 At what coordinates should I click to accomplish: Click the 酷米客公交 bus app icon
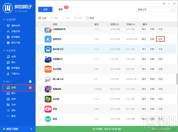click(x=48, y=49)
